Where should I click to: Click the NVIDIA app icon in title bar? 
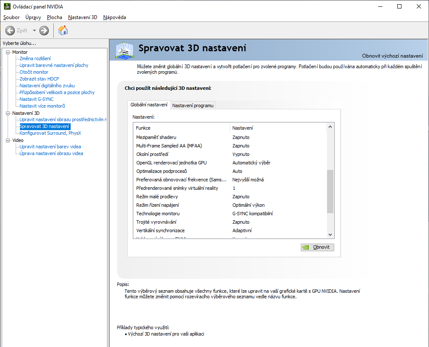coord(7,6)
